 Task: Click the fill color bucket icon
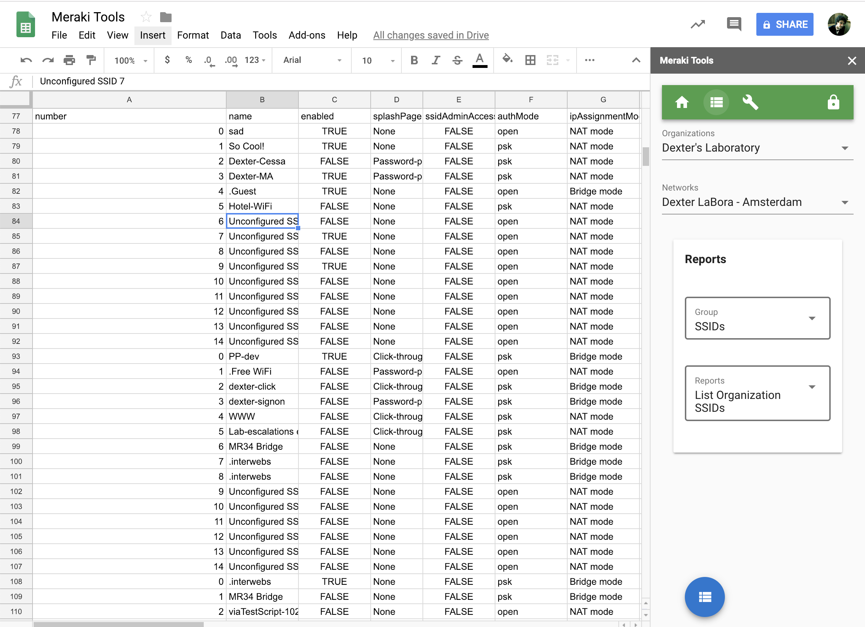pyautogui.click(x=507, y=59)
